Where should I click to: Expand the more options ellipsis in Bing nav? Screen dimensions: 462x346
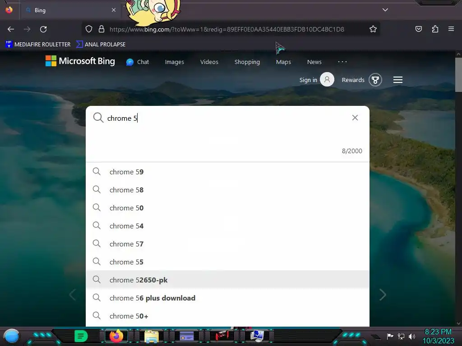tap(342, 62)
